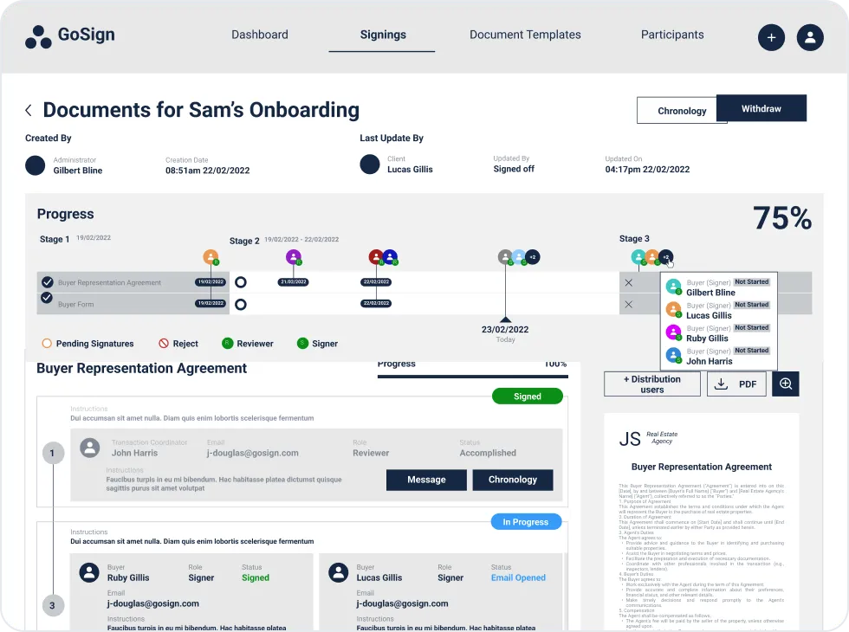Image resolution: width=849 pixels, height=632 pixels.
Task: Click the 23/02/2022 Today timeline marker
Action: [x=506, y=329]
